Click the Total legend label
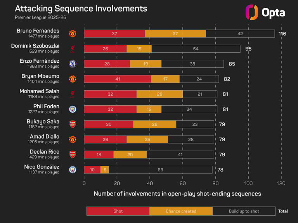Viewport: 298px width, 223px height. 283,211
